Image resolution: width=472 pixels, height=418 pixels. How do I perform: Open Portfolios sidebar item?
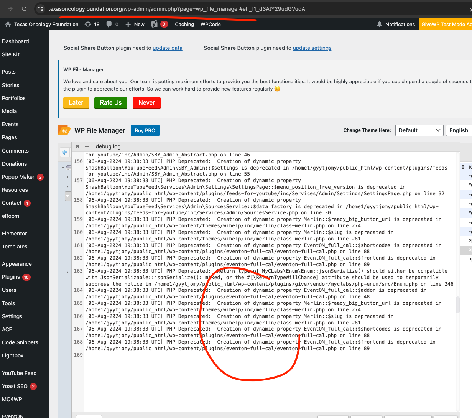[14, 98]
